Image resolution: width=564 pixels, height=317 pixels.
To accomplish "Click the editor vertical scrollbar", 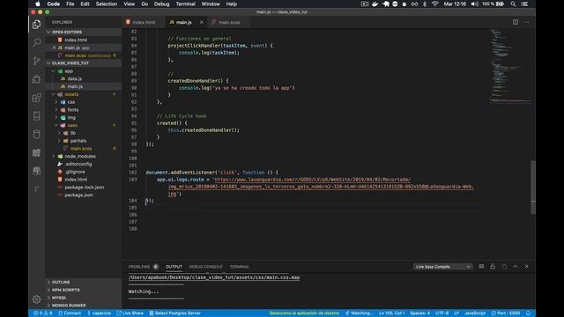I will pyautogui.click(x=533, y=188).
